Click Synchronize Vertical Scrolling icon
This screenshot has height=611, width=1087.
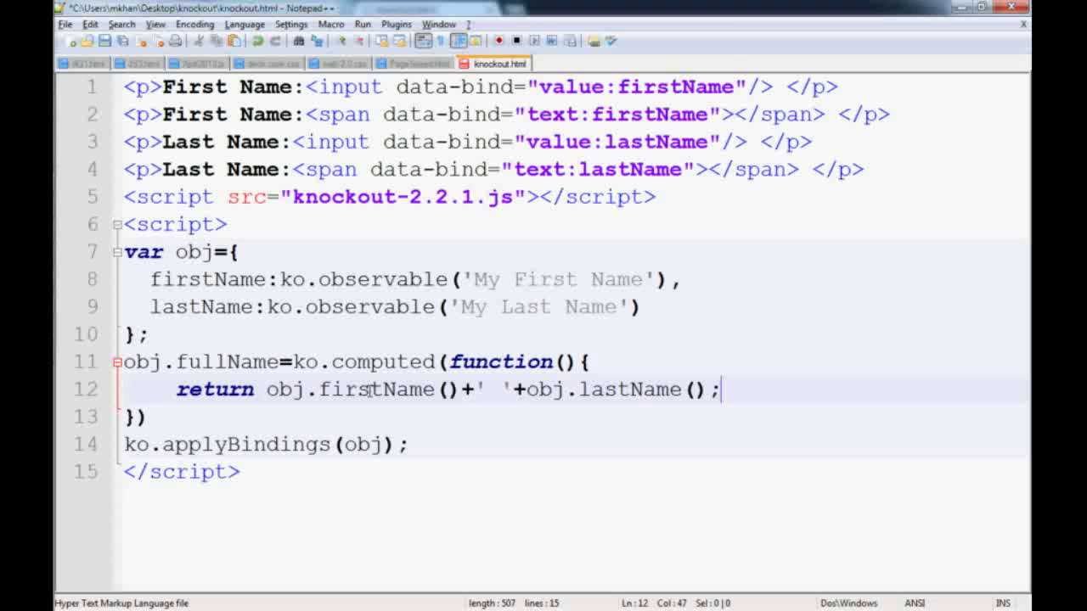[x=382, y=41]
